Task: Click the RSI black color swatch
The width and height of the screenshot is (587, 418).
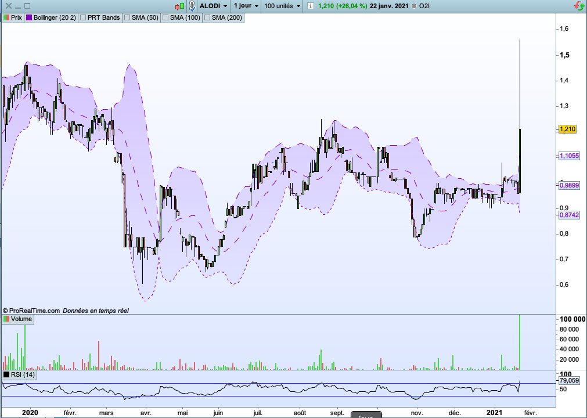Action: (6, 374)
